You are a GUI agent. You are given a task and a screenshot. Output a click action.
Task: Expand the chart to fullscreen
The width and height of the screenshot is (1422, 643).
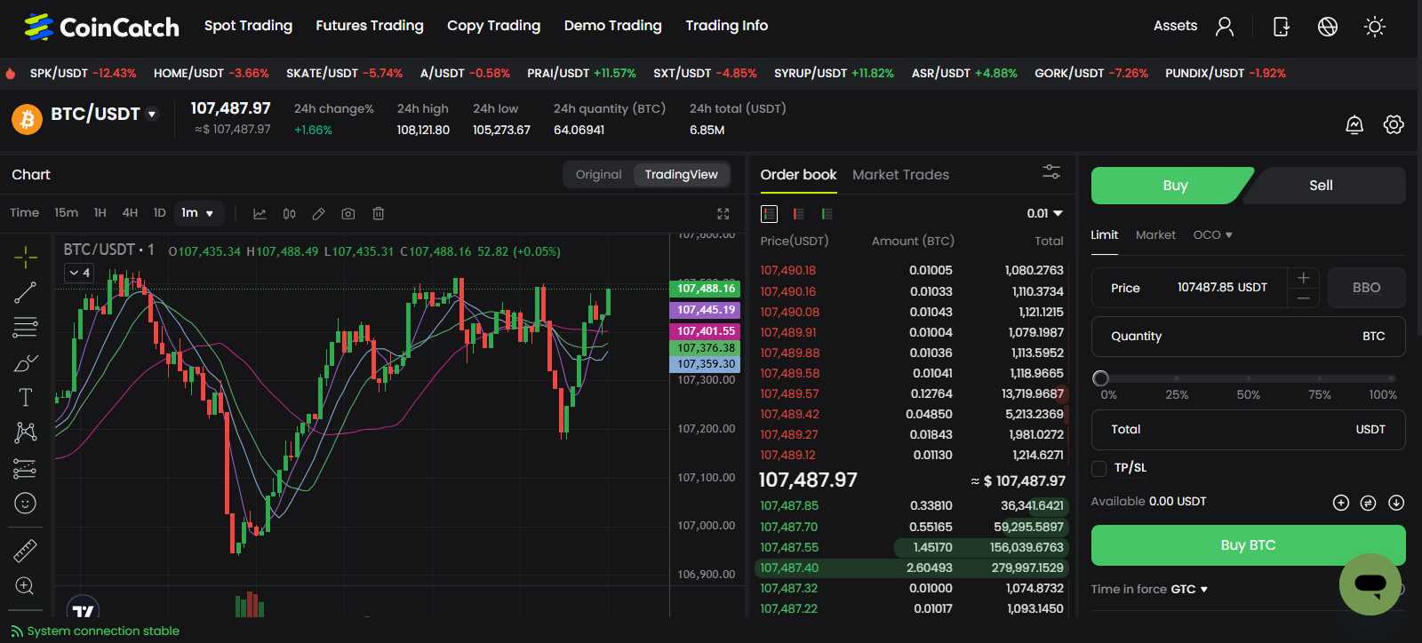tap(723, 214)
